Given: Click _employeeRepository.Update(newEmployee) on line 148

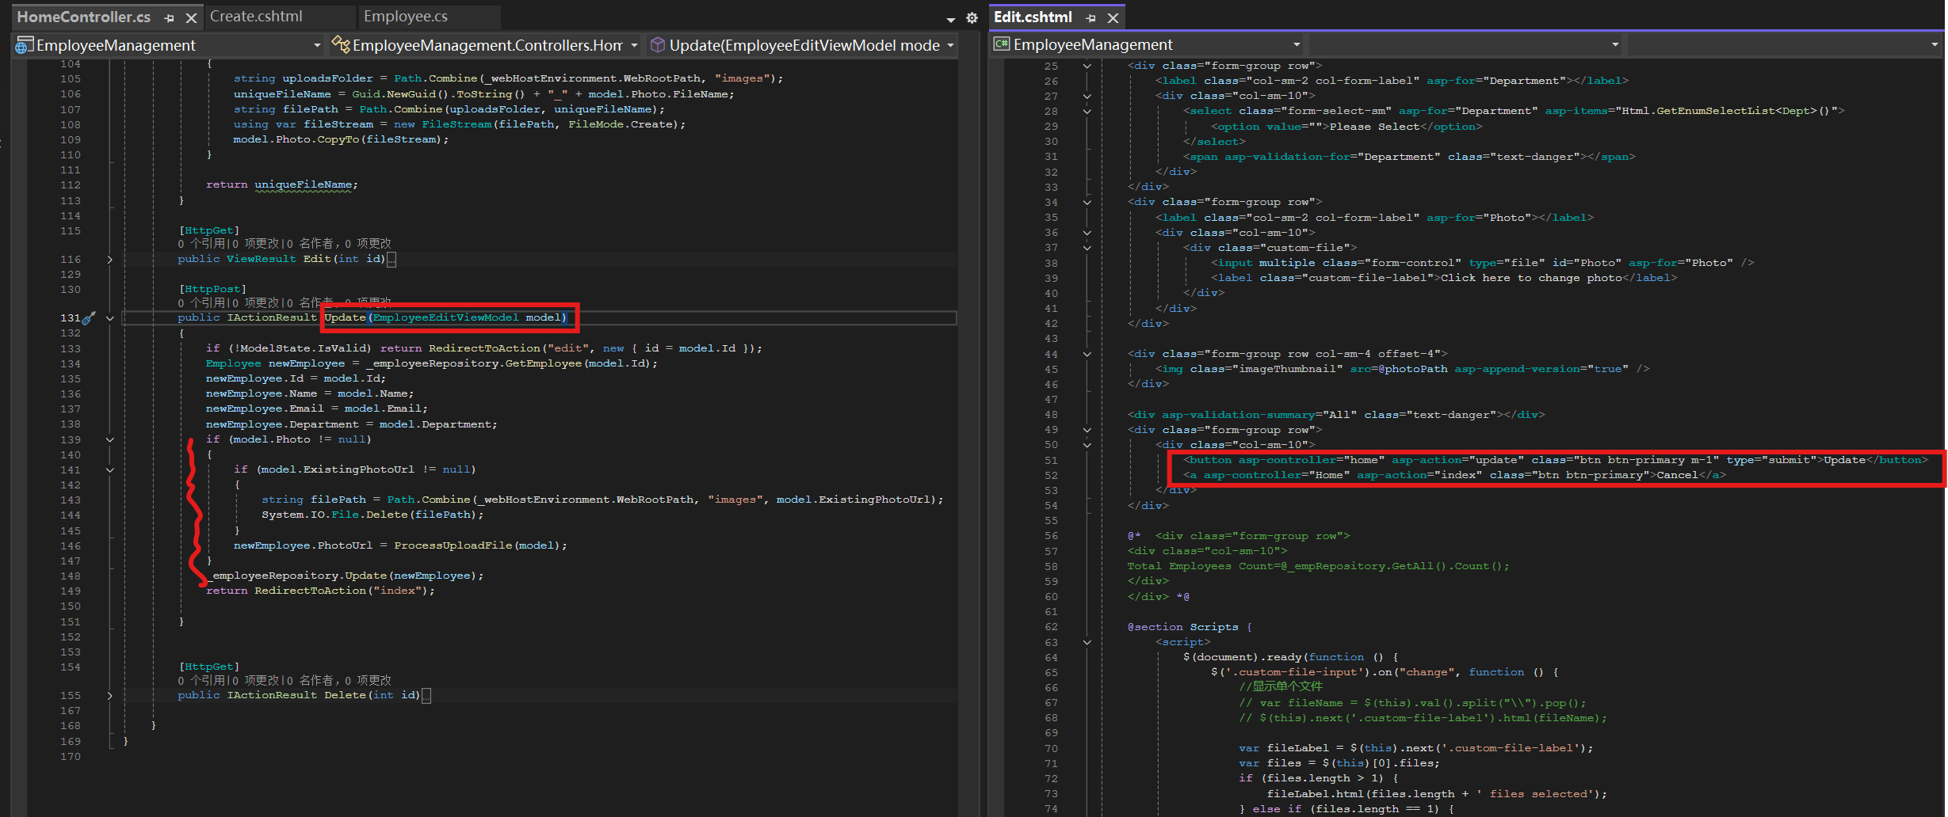Looking at the screenshot, I should [345, 576].
